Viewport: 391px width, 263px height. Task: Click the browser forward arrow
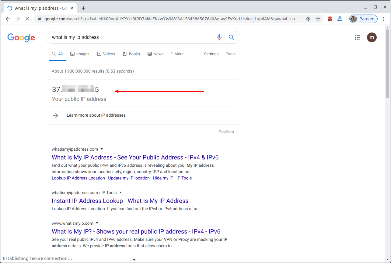(x=18, y=19)
